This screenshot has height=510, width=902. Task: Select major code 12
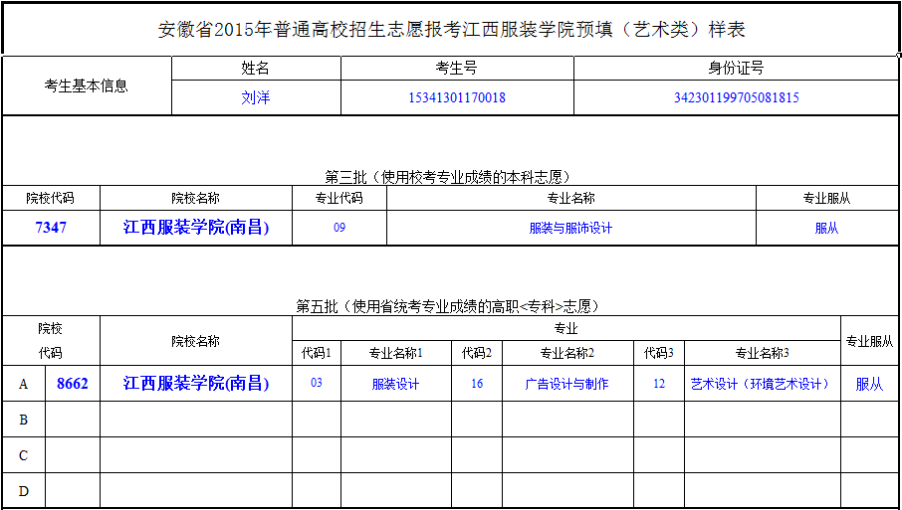point(659,384)
